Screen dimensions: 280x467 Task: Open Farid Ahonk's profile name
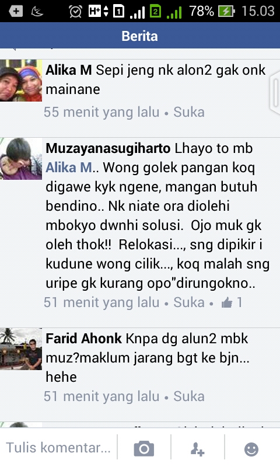coord(83,339)
